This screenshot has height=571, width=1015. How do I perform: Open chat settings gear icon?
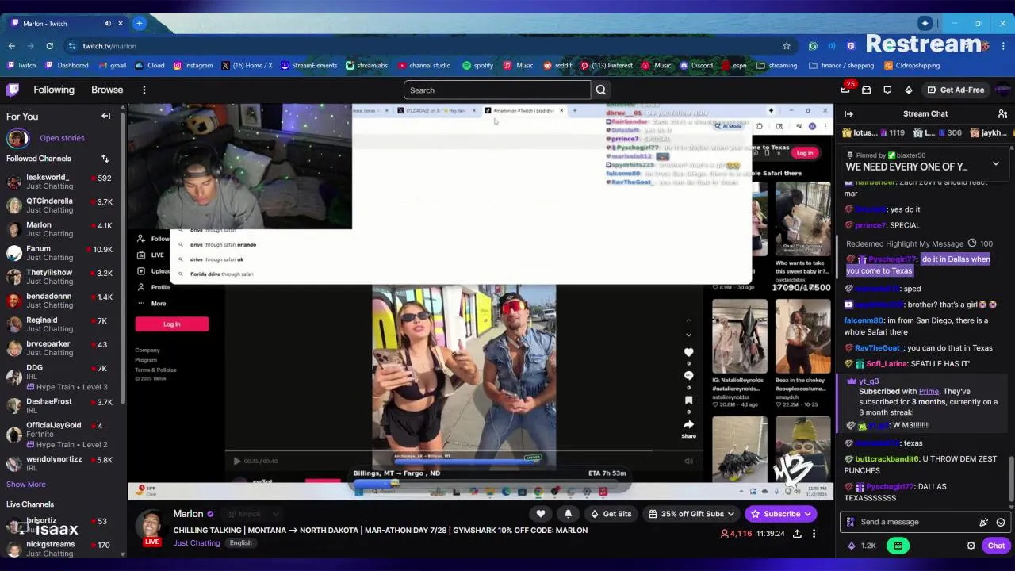pos(971,546)
